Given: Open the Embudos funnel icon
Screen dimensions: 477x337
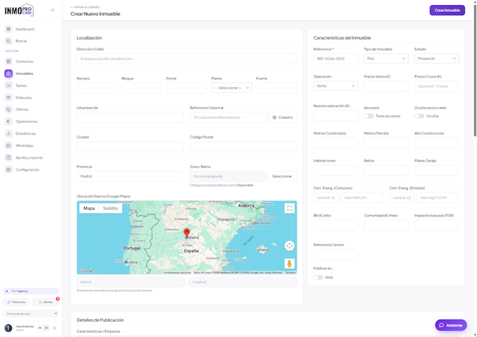Looking at the screenshot, I should pos(8,97).
